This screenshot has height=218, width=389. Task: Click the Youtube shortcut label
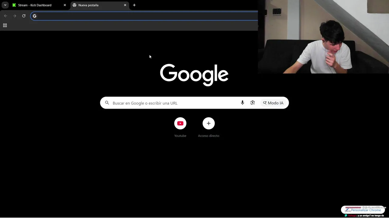tap(180, 136)
